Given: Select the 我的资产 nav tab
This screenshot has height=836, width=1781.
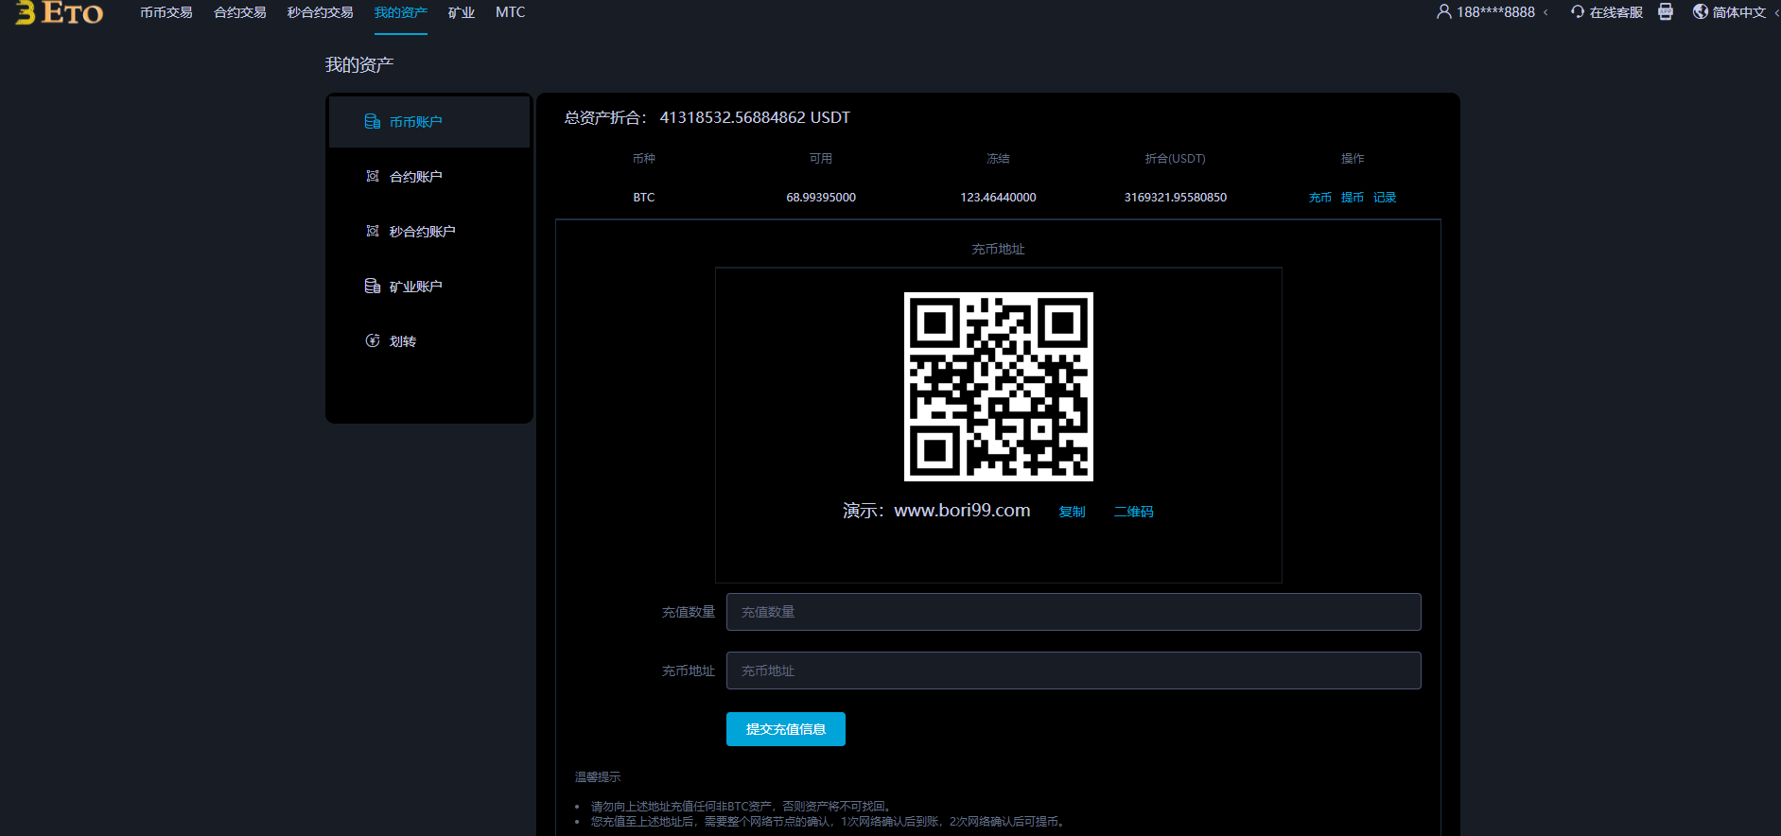Looking at the screenshot, I should [401, 12].
